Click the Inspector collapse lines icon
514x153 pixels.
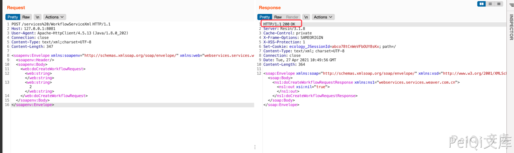click(x=512, y=5)
